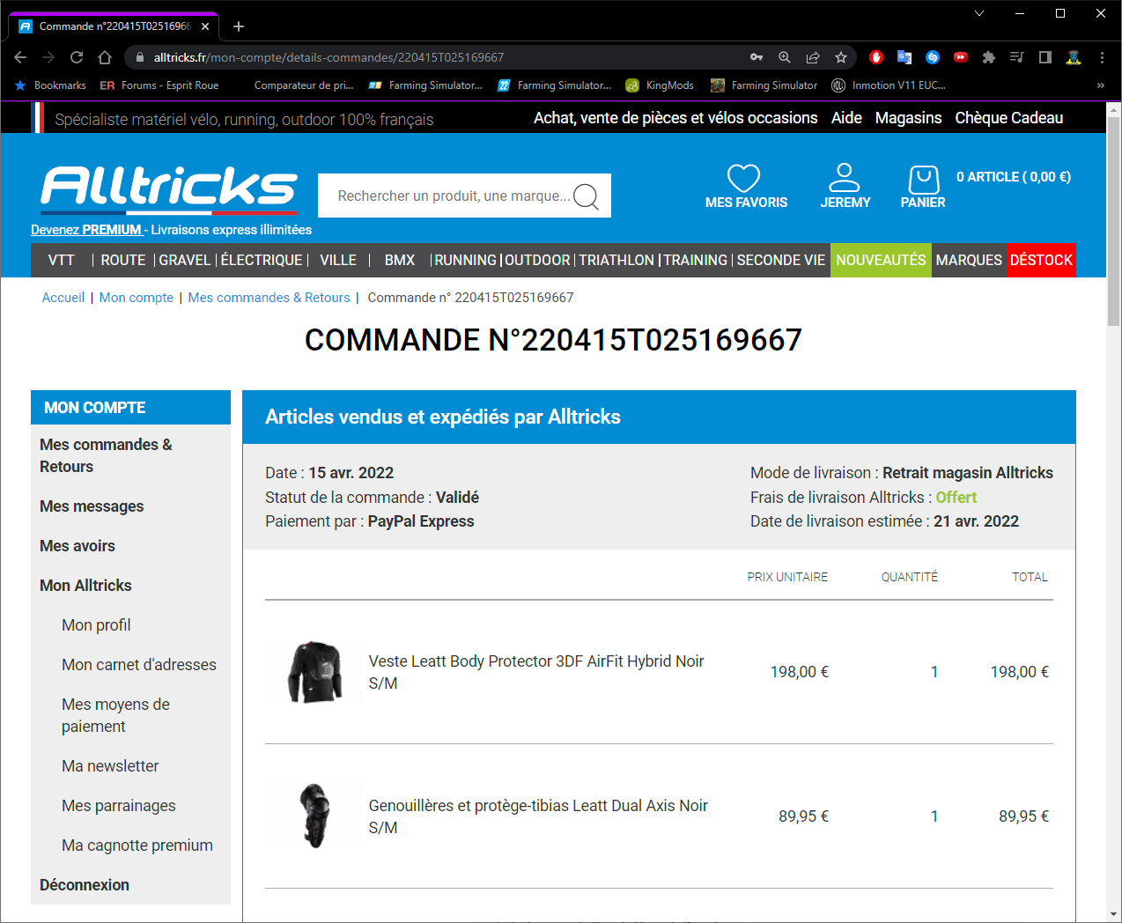Open Chrome three-dot menu
The image size is (1122, 923).
(x=1102, y=57)
